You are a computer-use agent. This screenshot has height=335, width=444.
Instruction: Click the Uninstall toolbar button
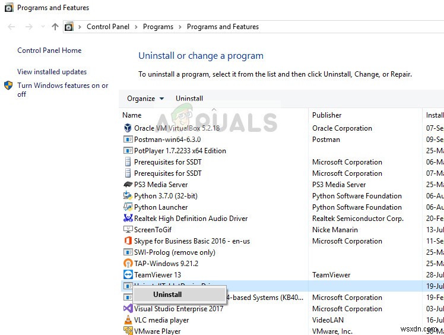click(189, 99)
